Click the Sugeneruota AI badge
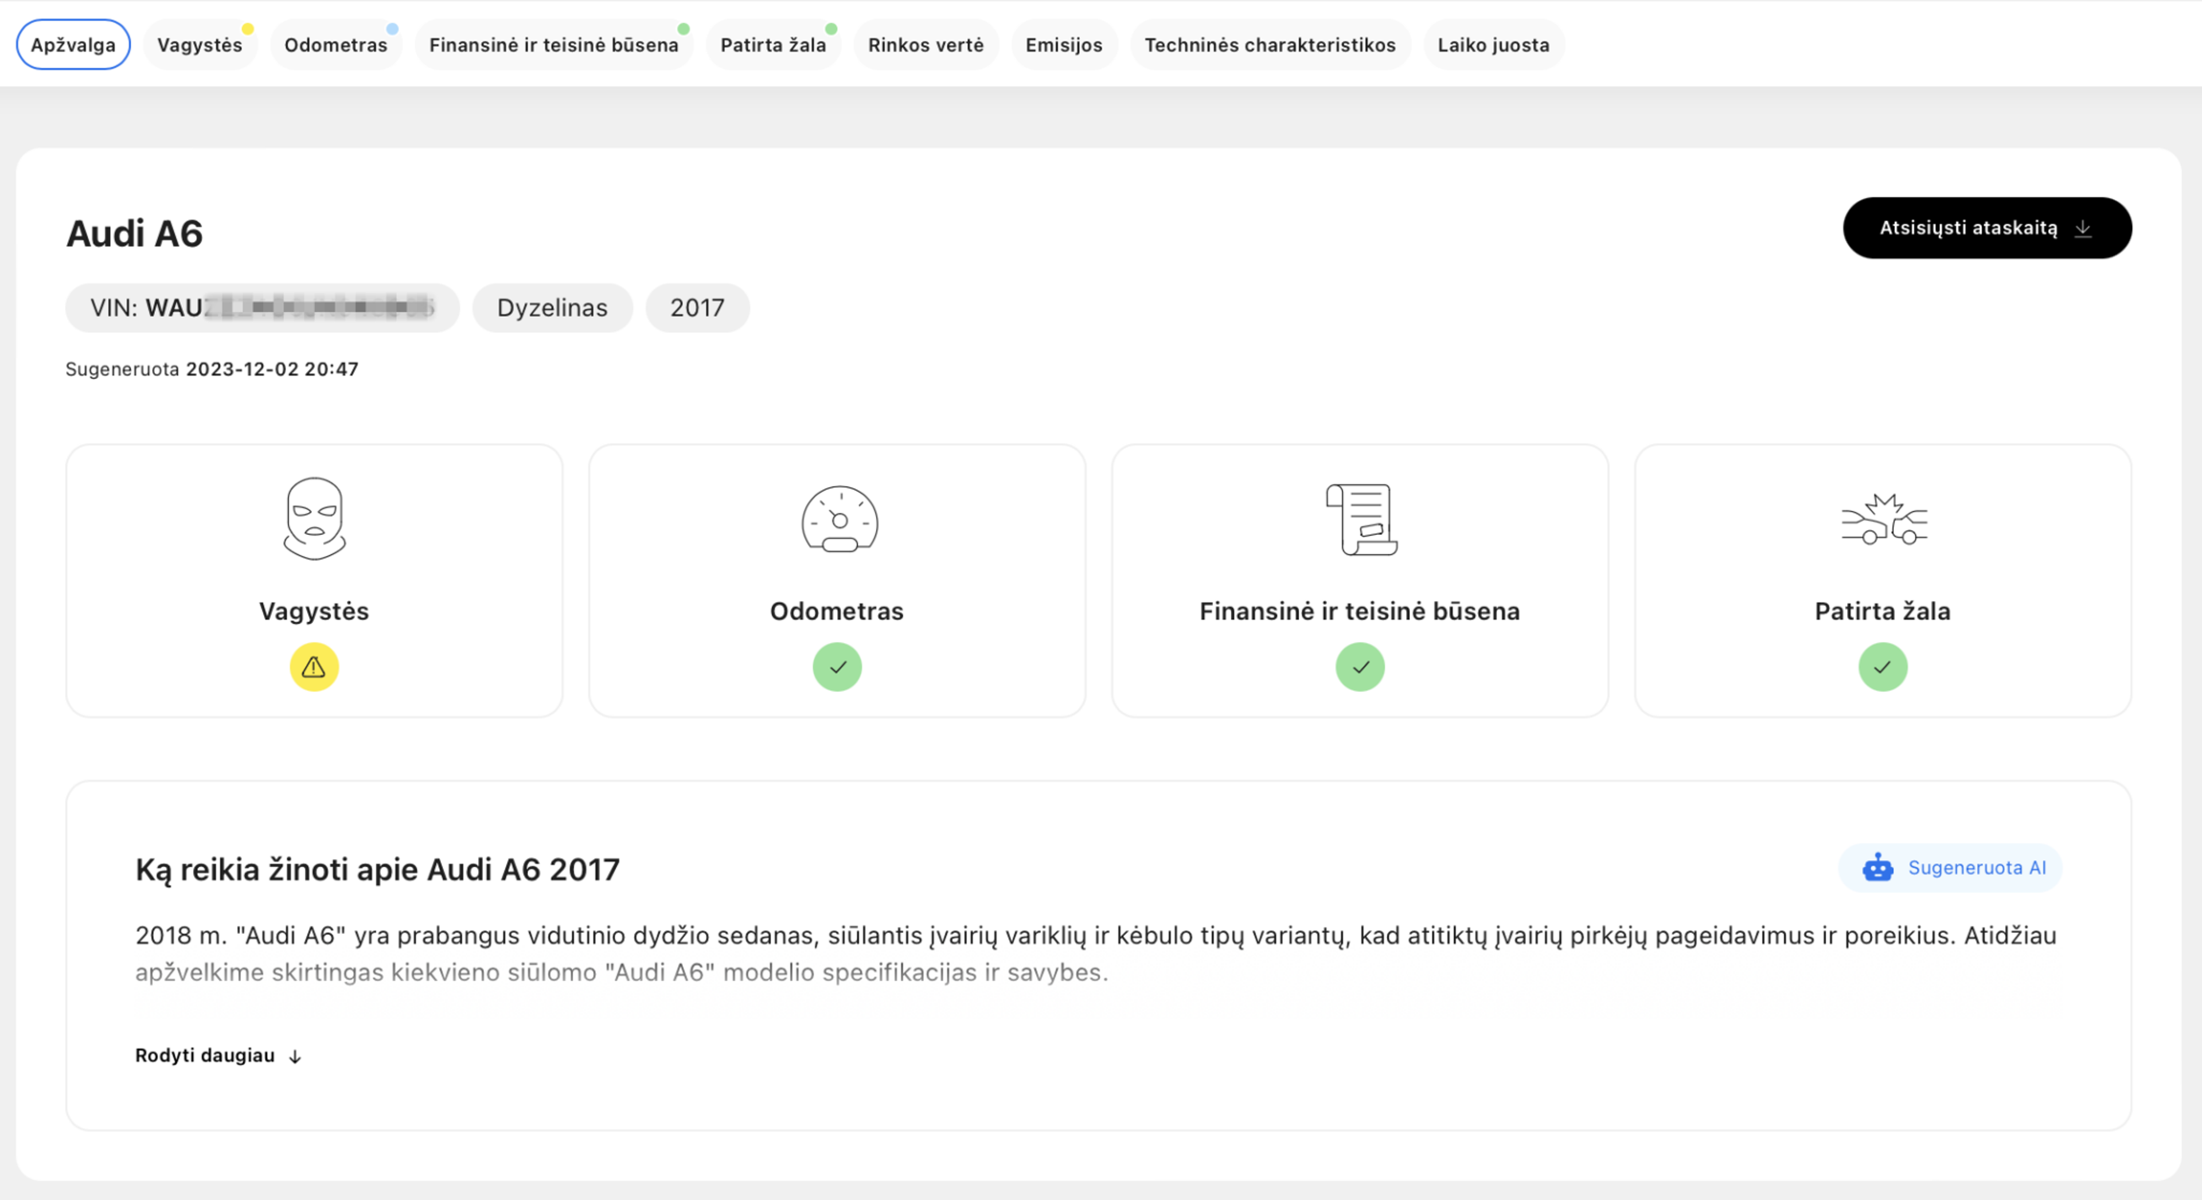 (x=1950, y=867)
